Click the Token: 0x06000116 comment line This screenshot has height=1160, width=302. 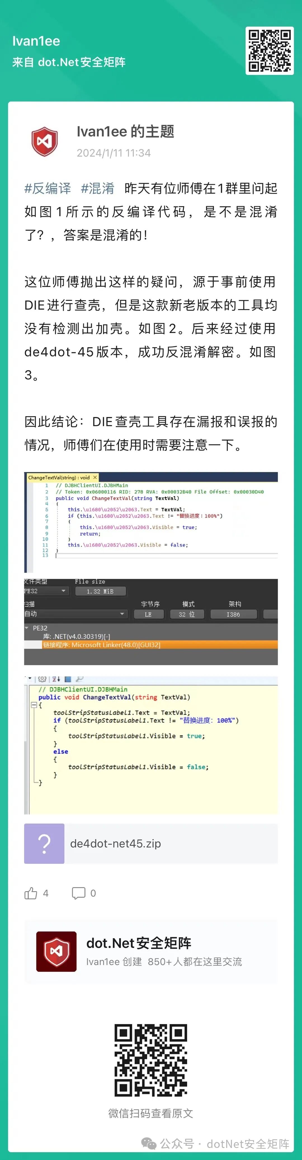pos(160,492)
